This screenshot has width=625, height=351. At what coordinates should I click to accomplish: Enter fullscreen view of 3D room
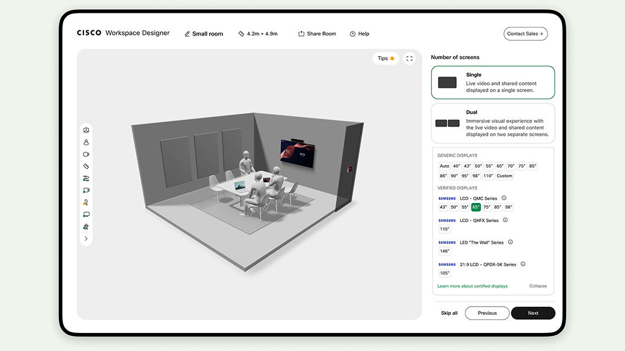tap(409, 58)
